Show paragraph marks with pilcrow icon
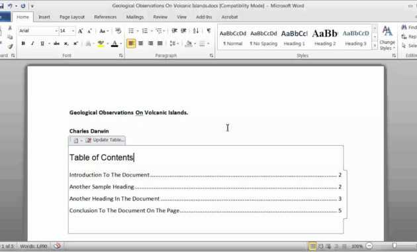Screen dimensions: 417x252 [x=208, y=31]
